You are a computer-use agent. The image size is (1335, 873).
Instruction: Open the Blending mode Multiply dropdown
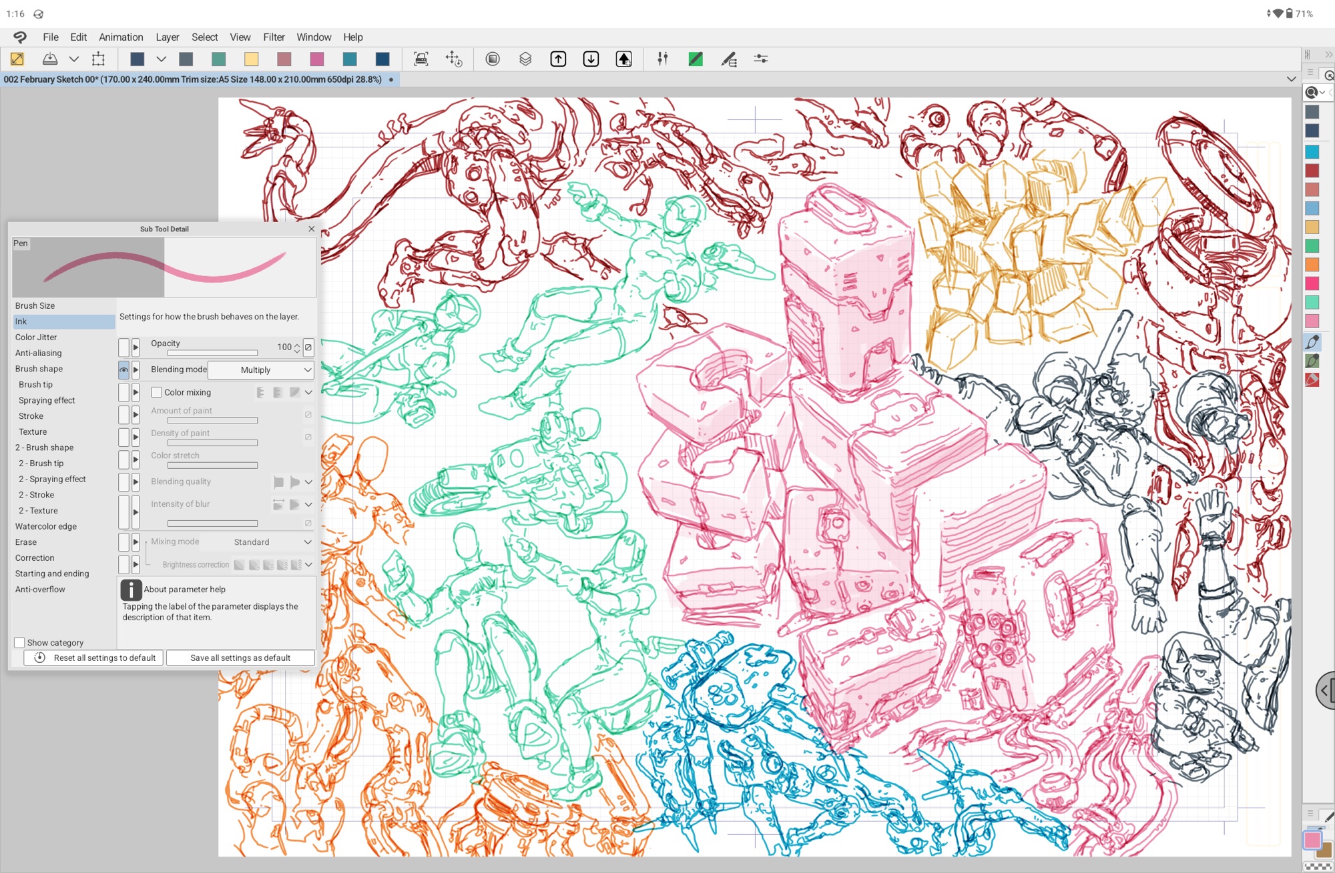(260, 369)
